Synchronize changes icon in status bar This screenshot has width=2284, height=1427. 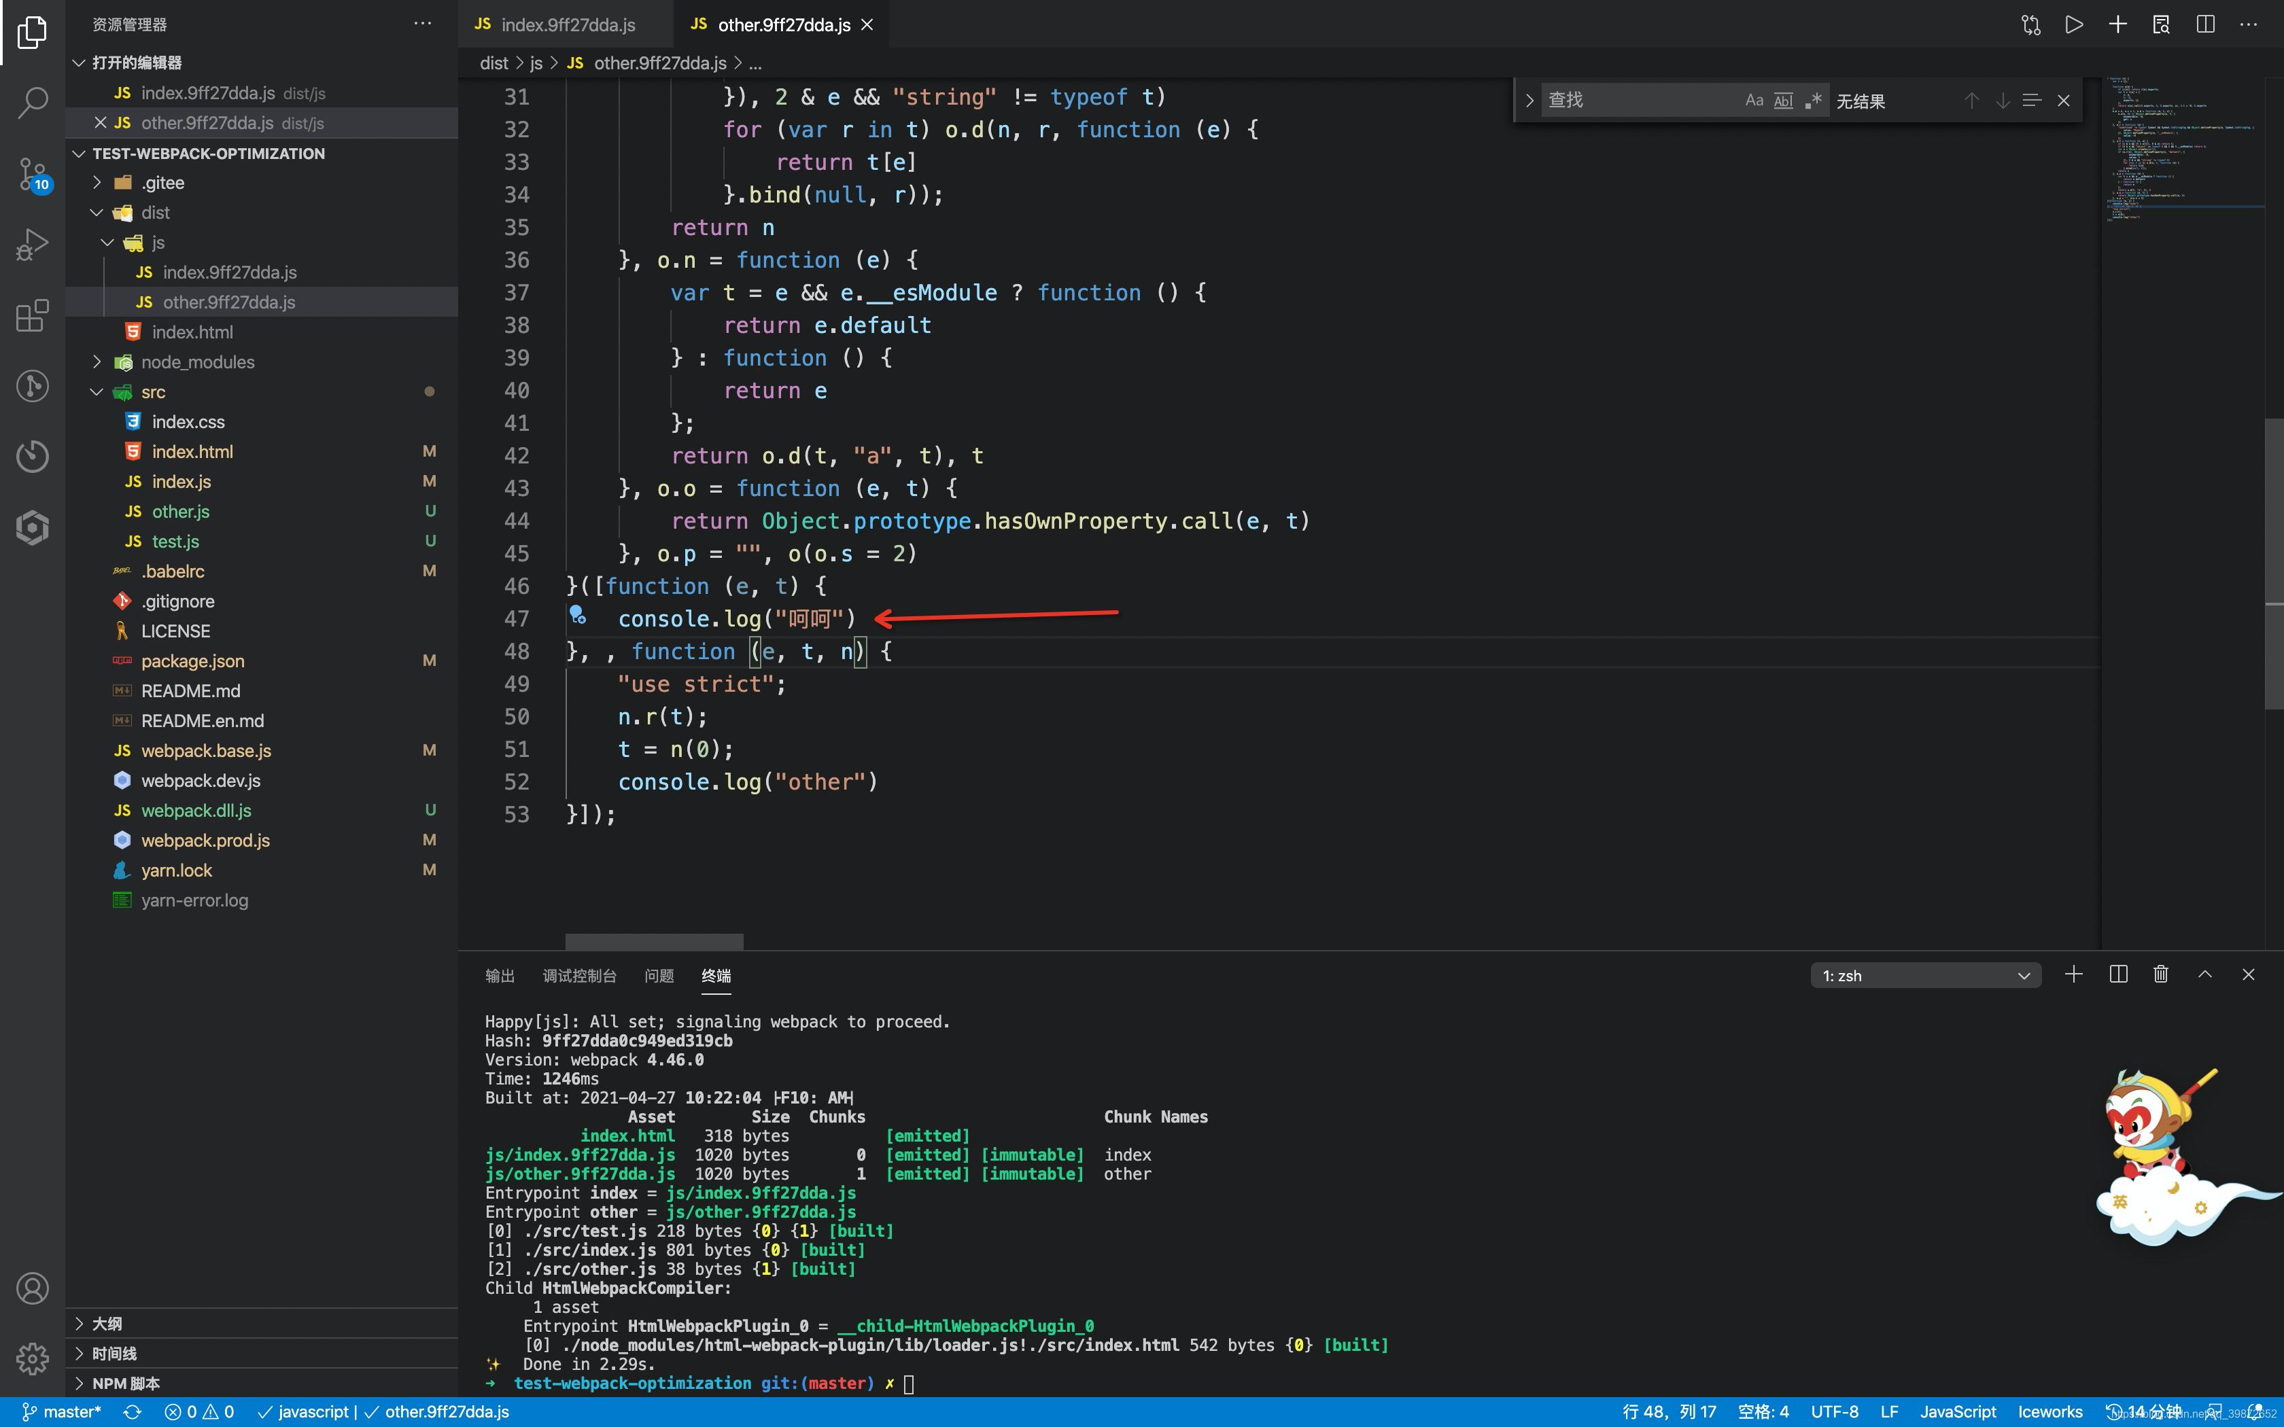pyautogui.click(x=132, y=1412)
